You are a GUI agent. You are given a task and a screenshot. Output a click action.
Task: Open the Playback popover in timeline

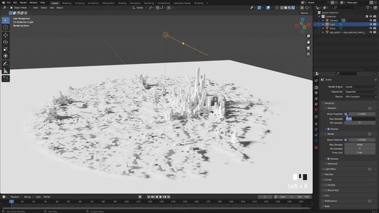[16, 197]
